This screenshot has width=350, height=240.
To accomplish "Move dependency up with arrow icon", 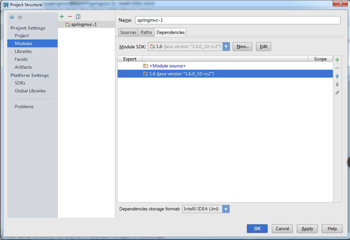I will pos(337,76).
